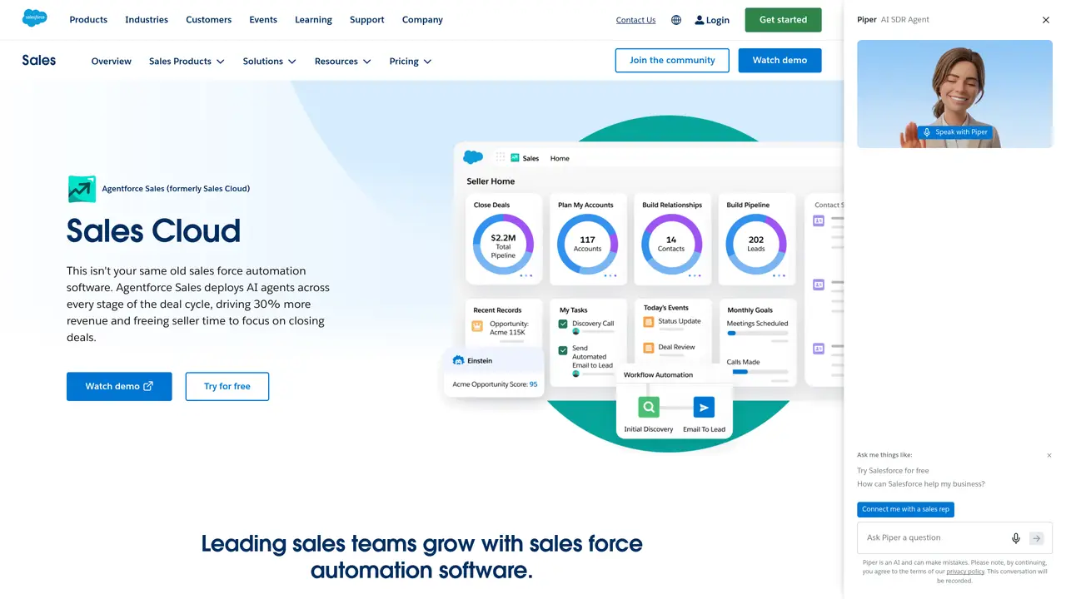Click the Agentforce Sales green chart icon
Screen dimensions: 1066x599
(82, 189)
